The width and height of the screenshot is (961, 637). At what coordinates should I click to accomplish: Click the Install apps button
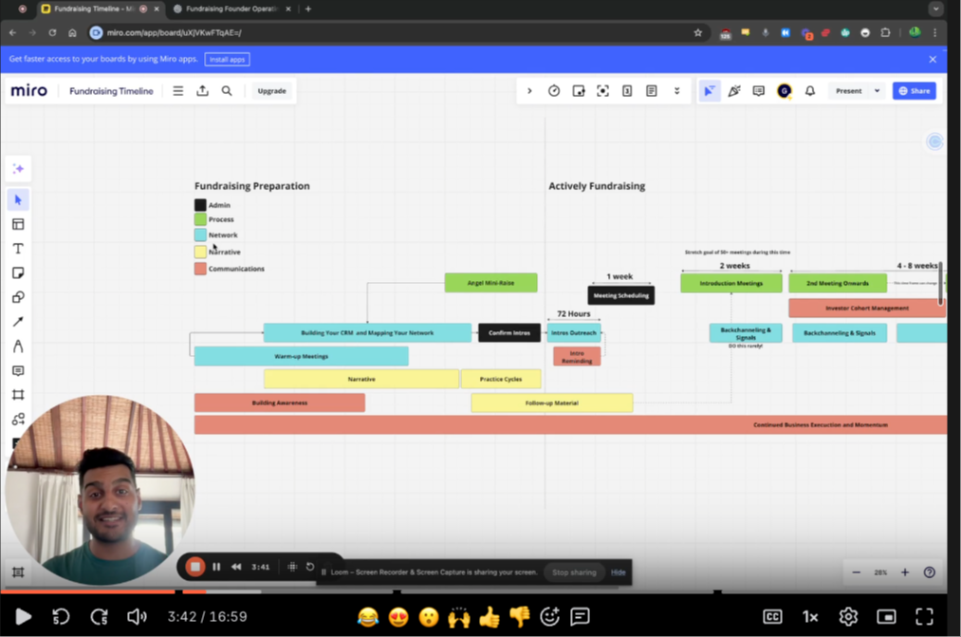(x=227, y=60)
